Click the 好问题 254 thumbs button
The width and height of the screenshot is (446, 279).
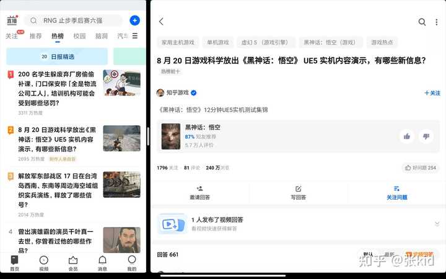tap(421, 167)
